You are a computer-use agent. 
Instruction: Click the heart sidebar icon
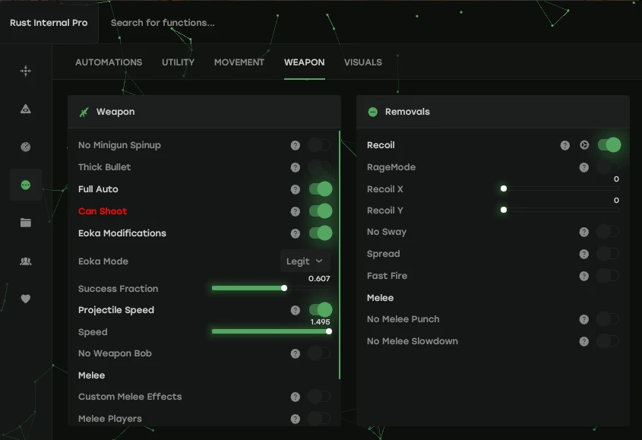25,299
